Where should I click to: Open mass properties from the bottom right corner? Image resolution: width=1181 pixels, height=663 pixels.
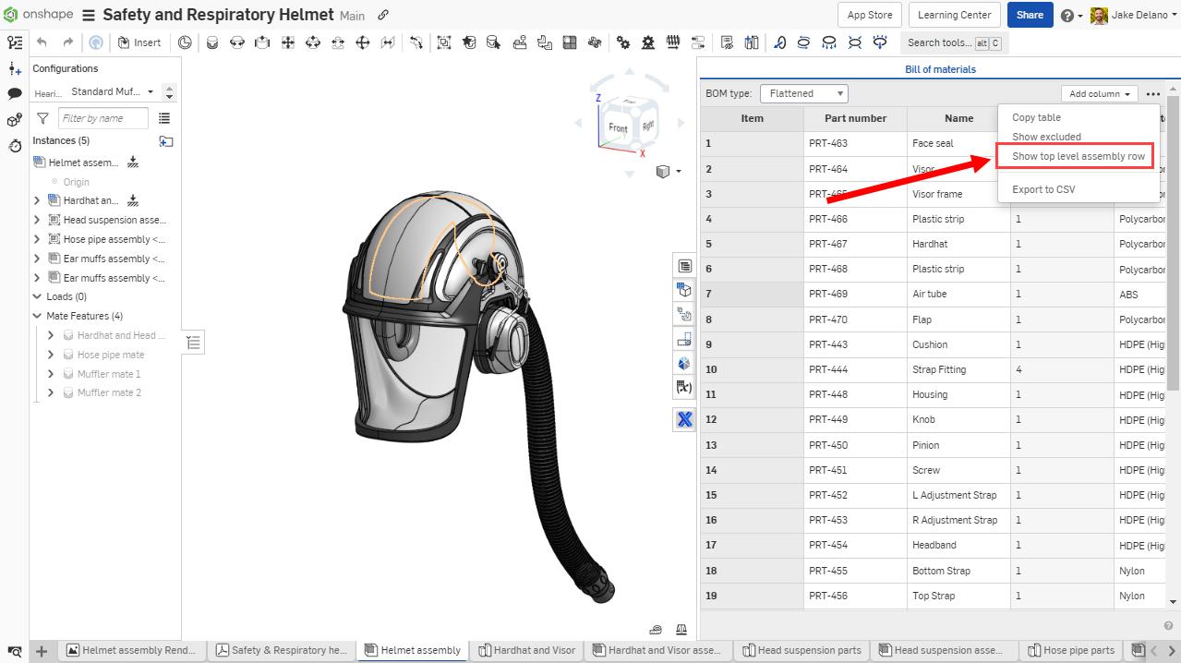point(681,629)
